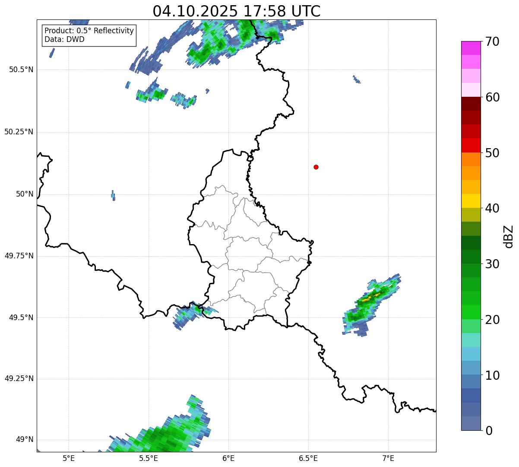519x467 pixels.
Task: Click the small echo near 5.25°E 50°N
Action: pos(113,196)
